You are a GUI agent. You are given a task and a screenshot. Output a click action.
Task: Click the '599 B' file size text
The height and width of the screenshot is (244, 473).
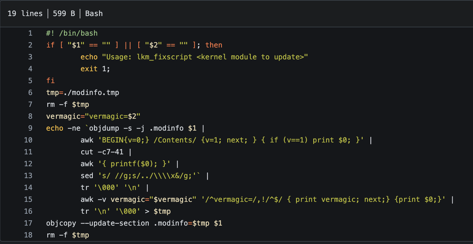click(x=64, y=14)
